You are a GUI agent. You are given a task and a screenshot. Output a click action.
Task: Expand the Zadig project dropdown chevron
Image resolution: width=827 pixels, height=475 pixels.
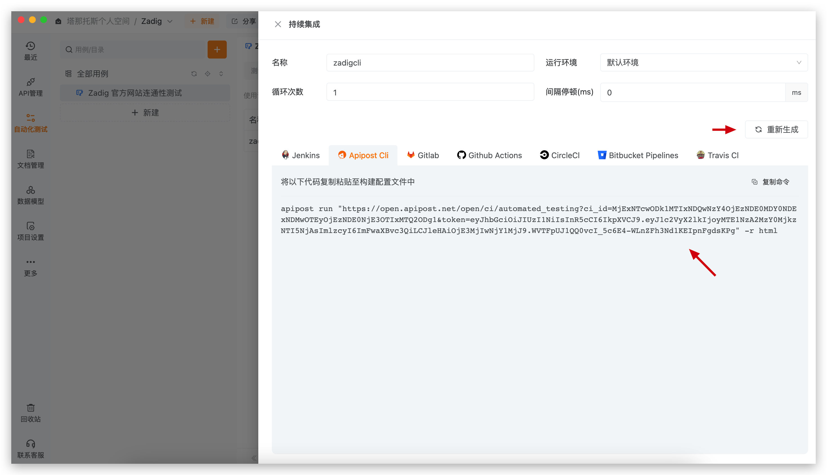tap(170, 22)
